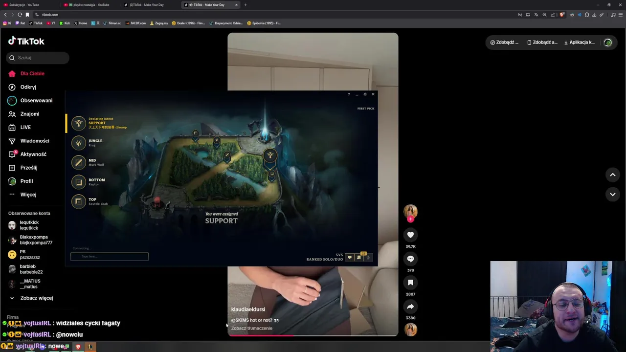This screenshot has height=352, width=626.
Task: Toggle the League client voice microphone
Action: (369, 257)
